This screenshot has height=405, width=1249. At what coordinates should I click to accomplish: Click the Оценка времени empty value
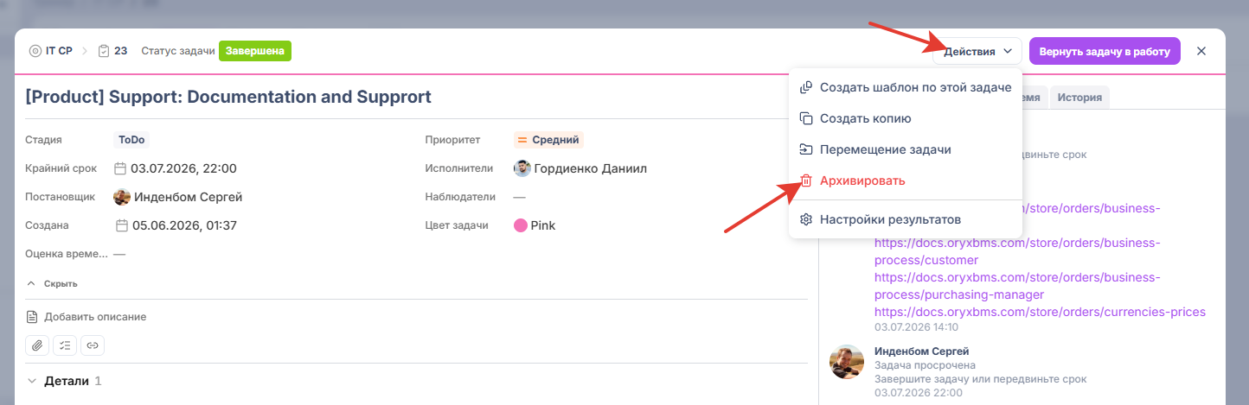click(x=120, y=254)
